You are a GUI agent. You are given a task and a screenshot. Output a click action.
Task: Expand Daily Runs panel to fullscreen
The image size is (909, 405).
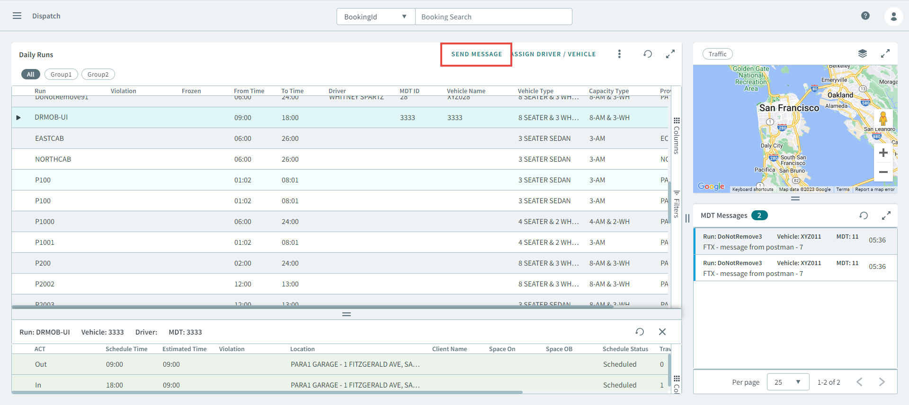(670, 54)
